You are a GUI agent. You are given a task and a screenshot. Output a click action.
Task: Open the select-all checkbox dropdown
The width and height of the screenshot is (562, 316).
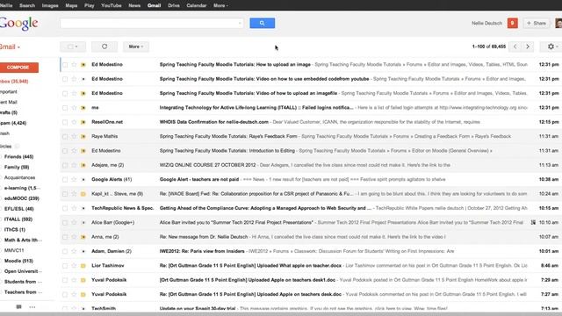pos(73,47)
